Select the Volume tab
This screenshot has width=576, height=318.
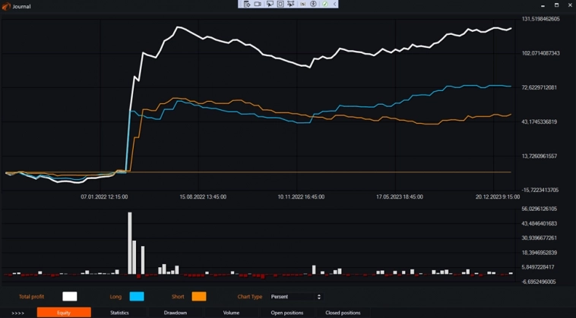pyautogui.click(x=231, y=313)
